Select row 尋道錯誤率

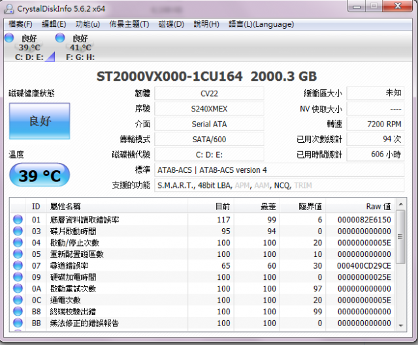point(202,265)
